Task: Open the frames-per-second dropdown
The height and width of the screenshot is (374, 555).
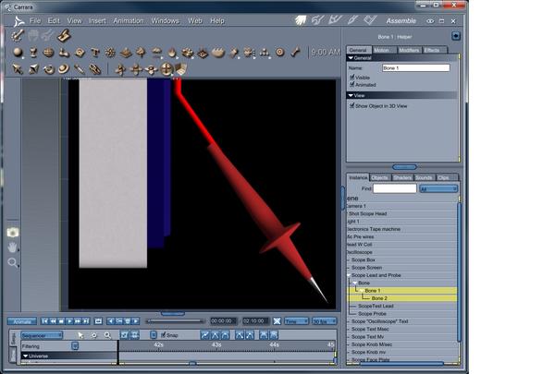Action: 324,321
